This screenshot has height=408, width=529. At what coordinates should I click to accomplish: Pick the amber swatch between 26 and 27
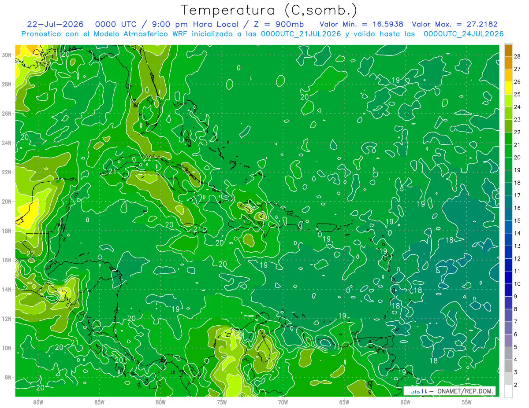[508, 75]
